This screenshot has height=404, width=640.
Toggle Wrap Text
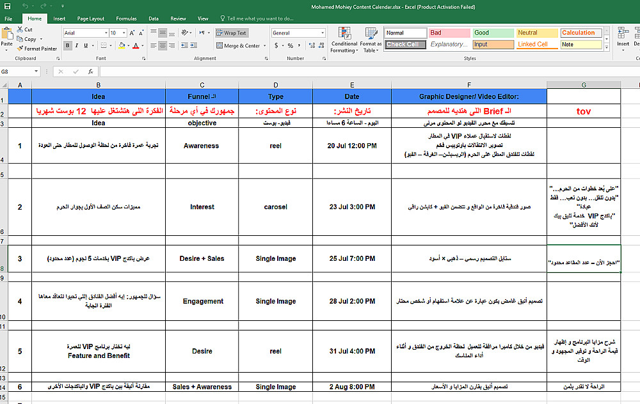pos(232,33)
